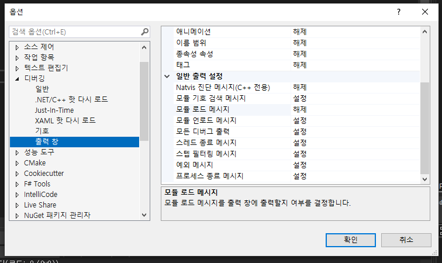Click 해제 value for 종속성 속성
This screenshot has width=442, height=263.
coord(300,54)
